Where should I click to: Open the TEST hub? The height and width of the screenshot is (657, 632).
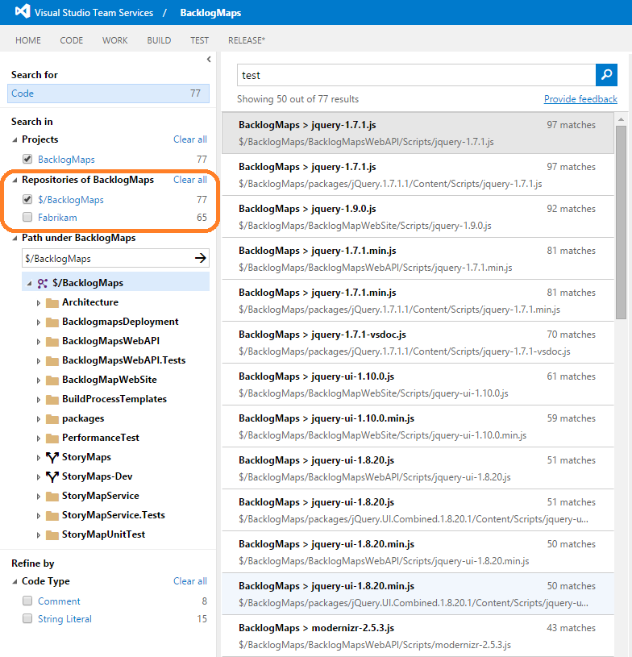(199, 40)
